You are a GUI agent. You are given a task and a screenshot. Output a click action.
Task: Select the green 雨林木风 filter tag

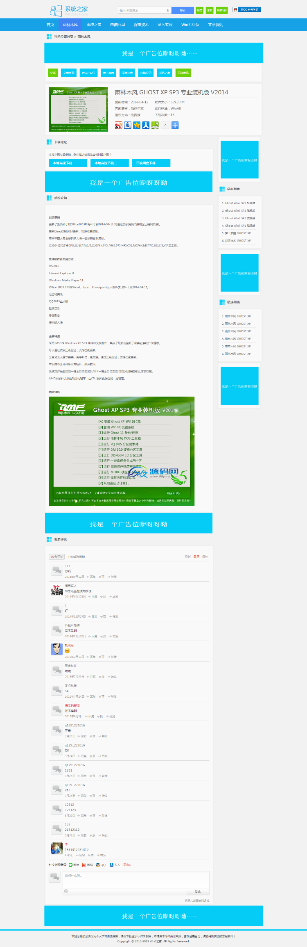point(183,73)
